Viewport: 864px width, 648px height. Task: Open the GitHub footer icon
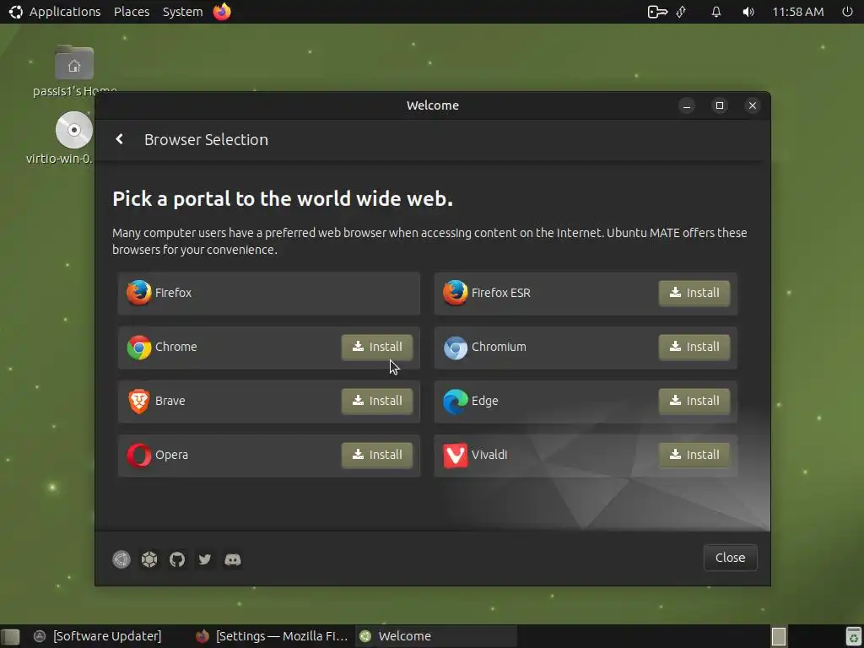click(177, 559)
